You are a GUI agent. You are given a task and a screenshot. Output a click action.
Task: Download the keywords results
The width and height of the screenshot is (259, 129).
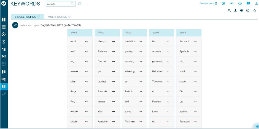pyautogui.click(x=236, y=10)
